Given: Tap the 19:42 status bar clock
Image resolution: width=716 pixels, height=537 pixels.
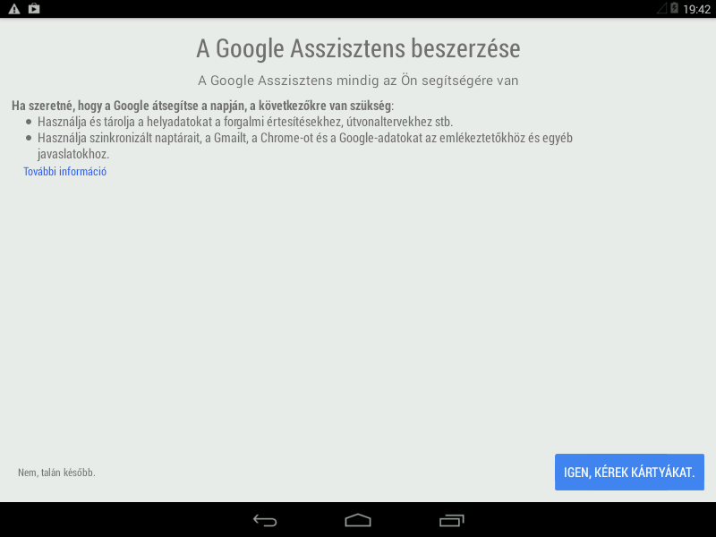Looking at the screenshot, I should pyautogui.click(x=696, y=9).
